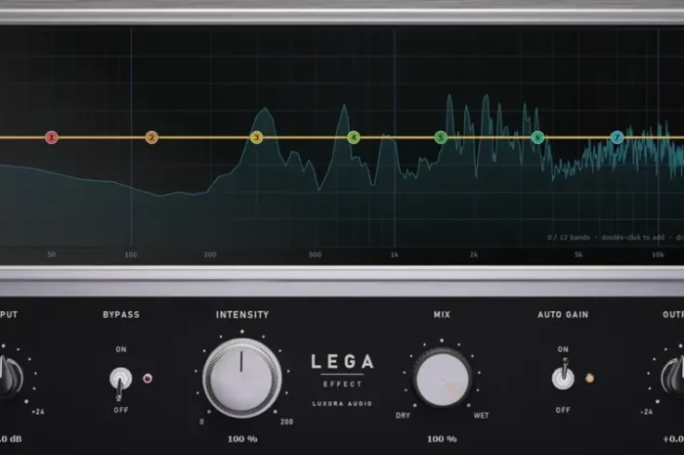Click the 5k frequency axis label
Image resolution: width=684 pixels, height=455 pixels.
click(x=578, y=254)
